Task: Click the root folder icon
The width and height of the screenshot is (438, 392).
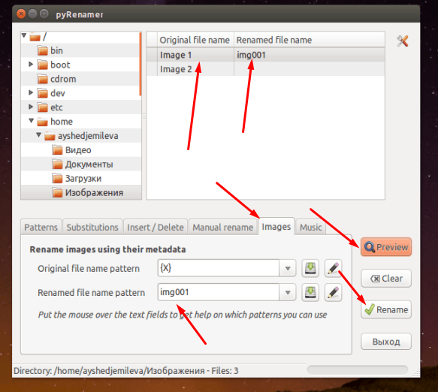Action: coord(35,37)
